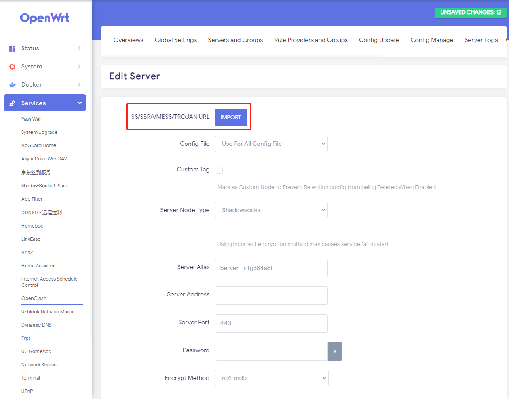This screenshot has height=399, width=509.
Task: Open LinkEase service
Action: pos(31,239)
